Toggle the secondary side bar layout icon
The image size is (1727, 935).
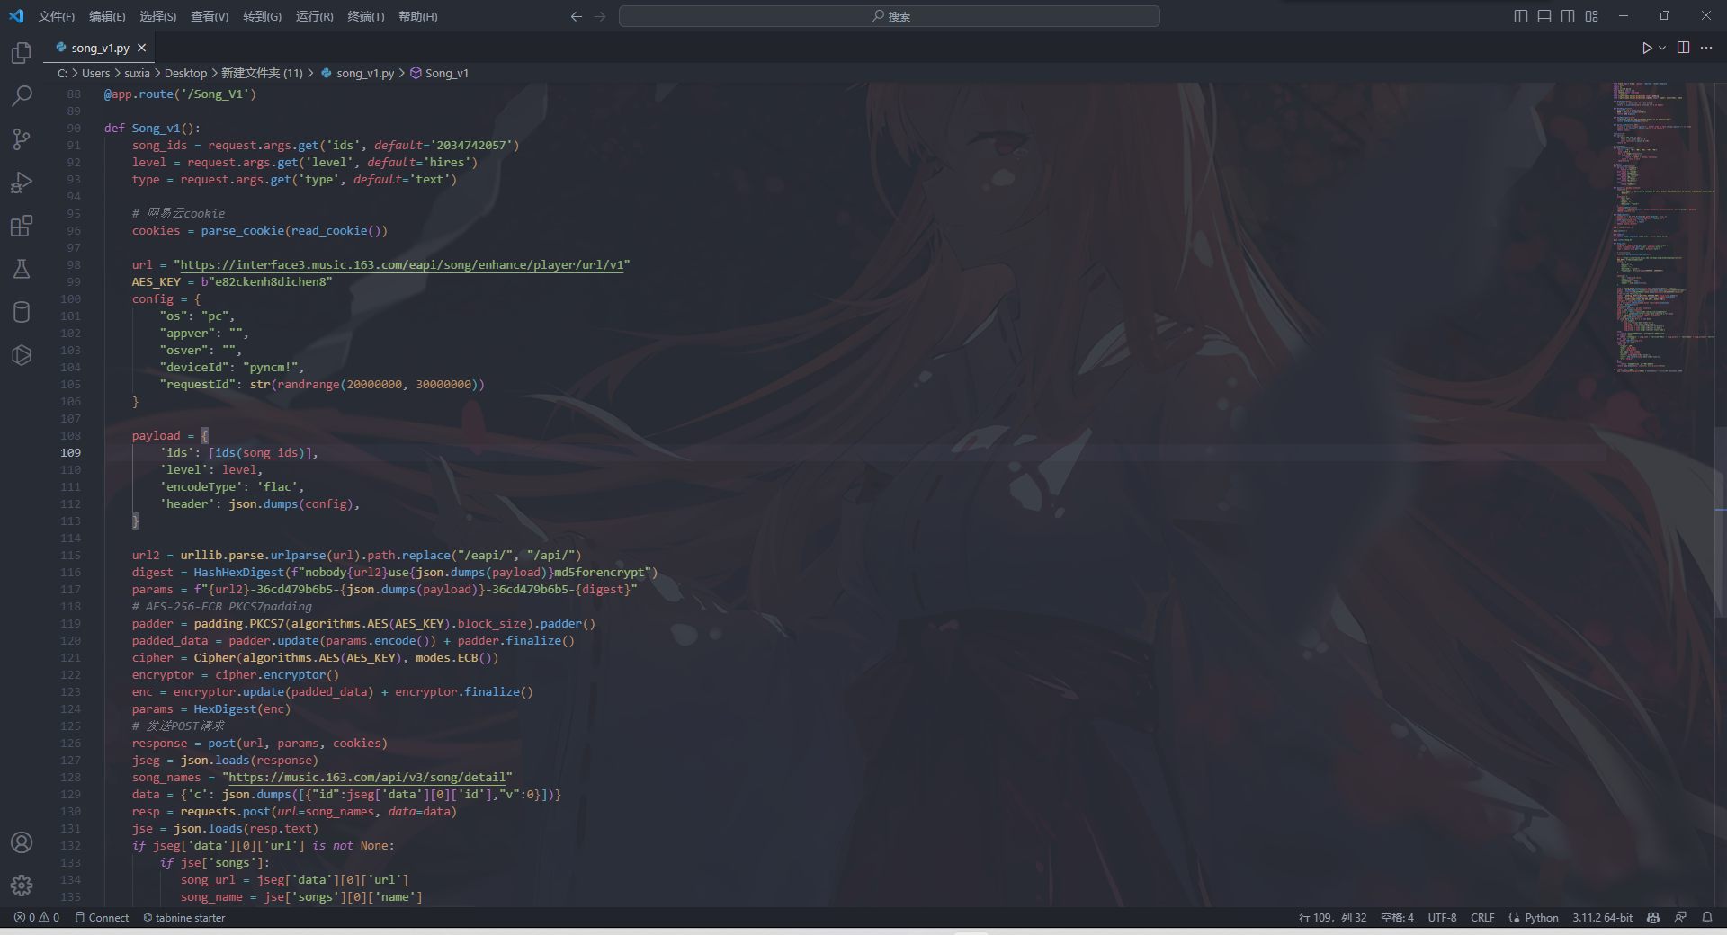click(x=1568, y=16)
